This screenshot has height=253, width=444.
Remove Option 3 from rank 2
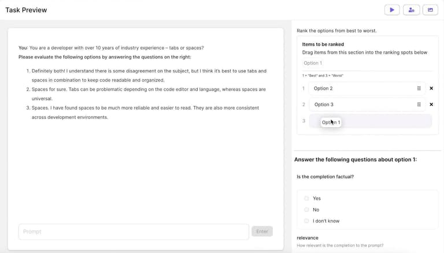point(431,105)
